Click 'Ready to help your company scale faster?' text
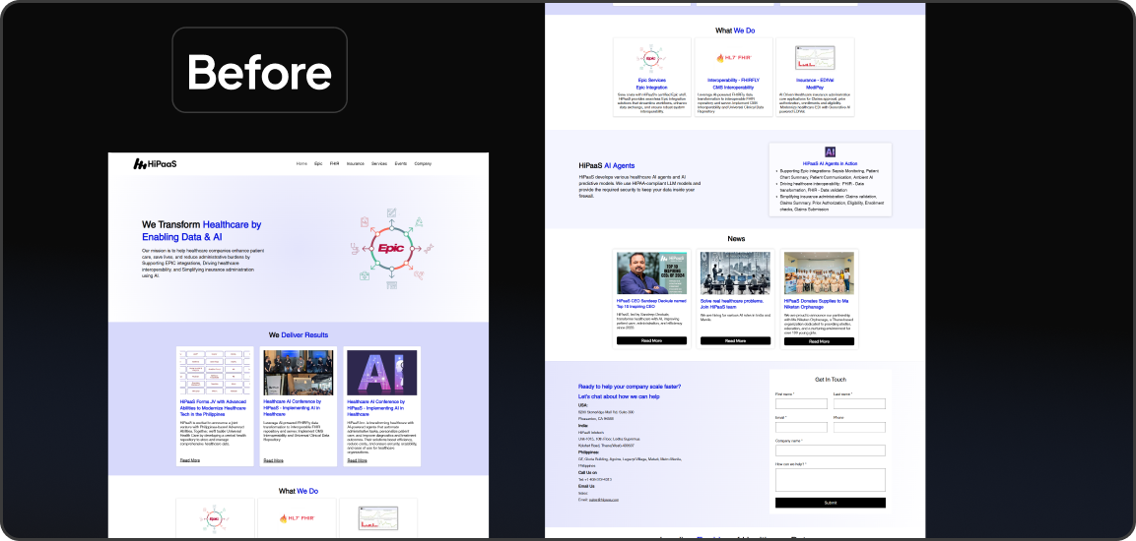1136x541 pixels. [x=630, y=387]
